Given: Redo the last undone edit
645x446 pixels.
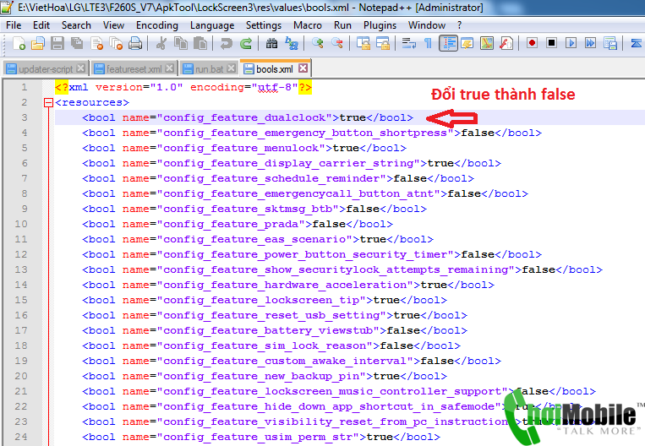Looking at the screenshot, I should (x=246, y=43).
